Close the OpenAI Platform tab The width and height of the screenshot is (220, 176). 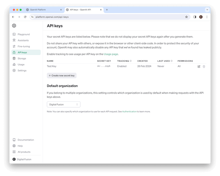click(x=61, y=10)
